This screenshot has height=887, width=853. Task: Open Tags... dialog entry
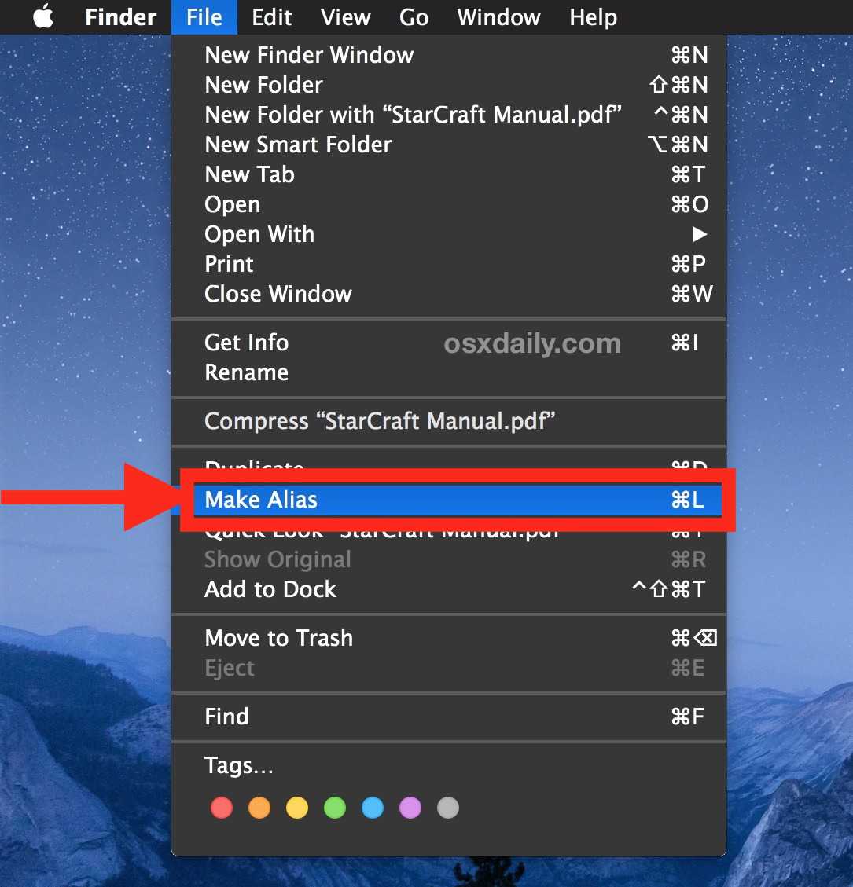[449, 765]
